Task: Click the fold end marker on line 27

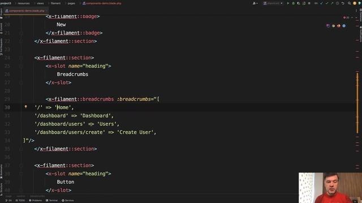Action: (x=21, y=83)
